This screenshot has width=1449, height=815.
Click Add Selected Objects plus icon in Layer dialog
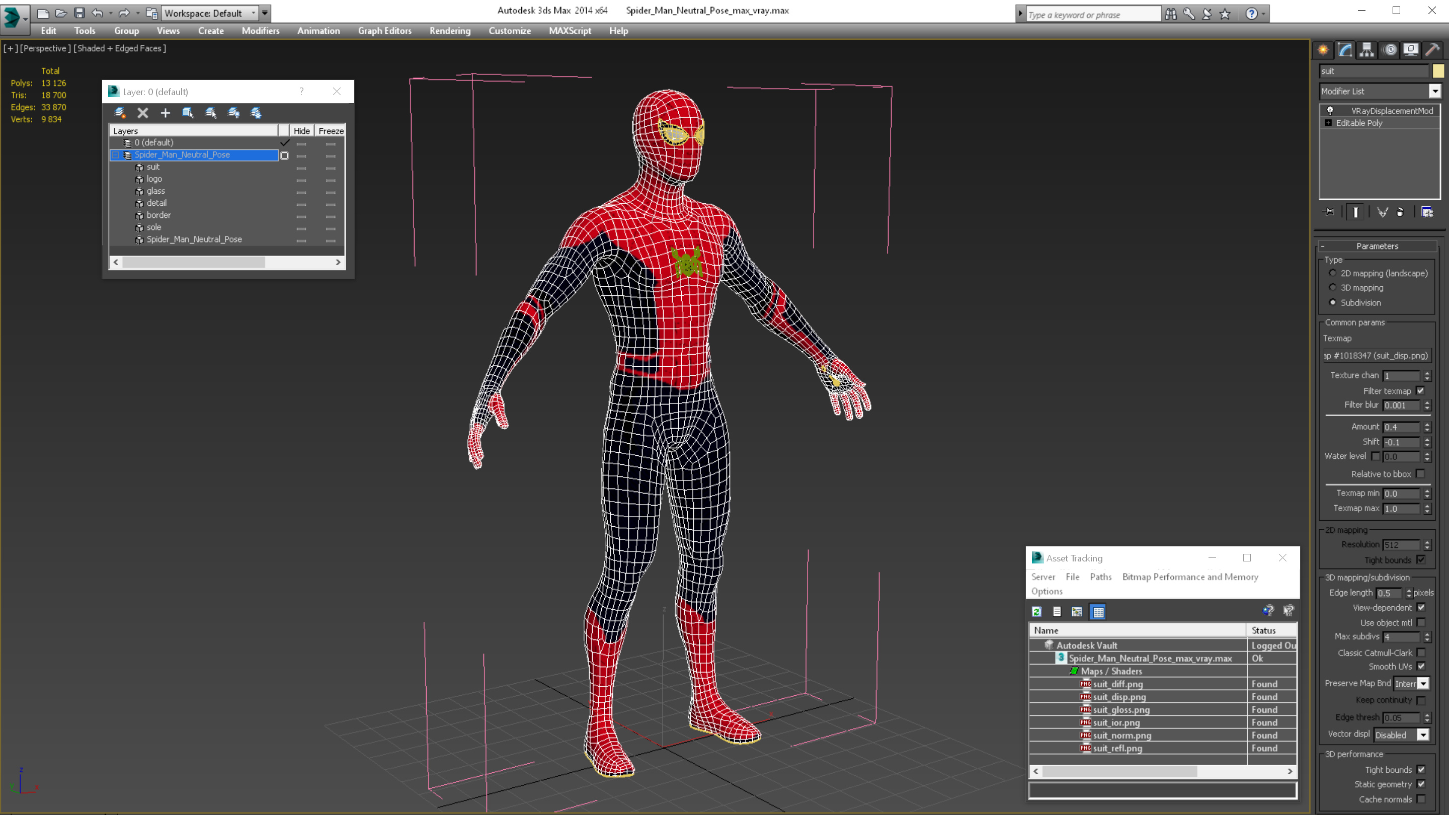[x=165, y=113]
